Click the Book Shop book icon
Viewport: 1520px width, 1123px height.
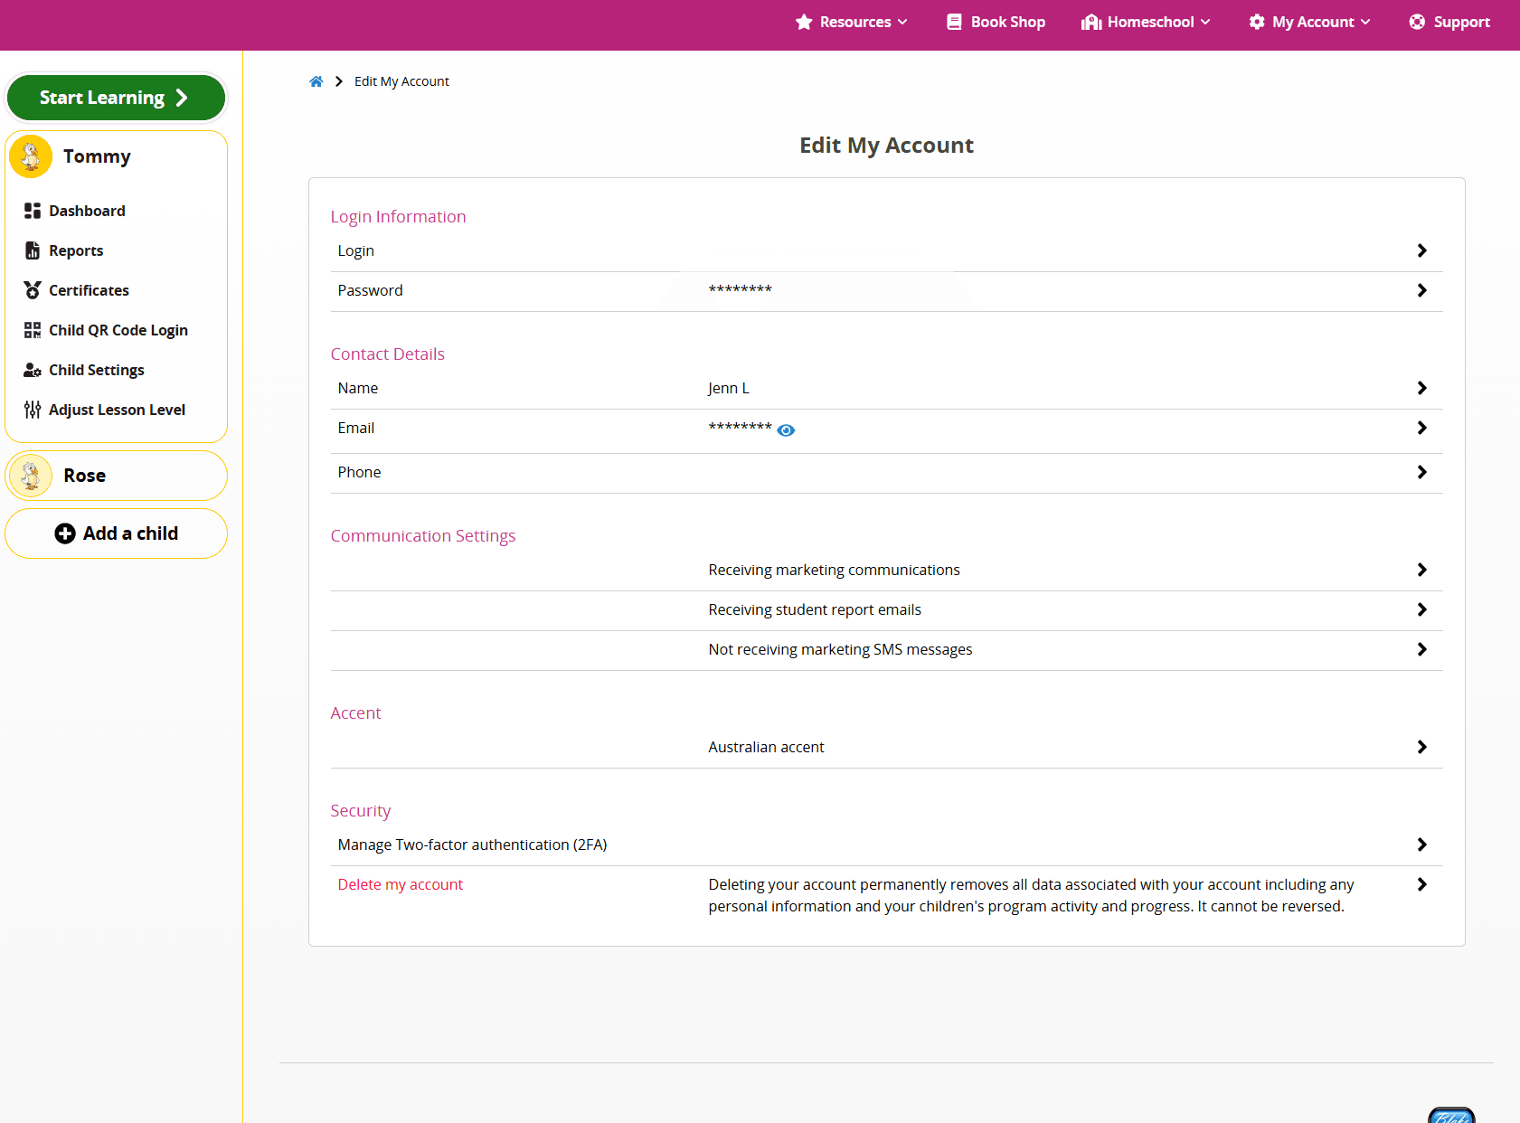(x=954, y=22)
